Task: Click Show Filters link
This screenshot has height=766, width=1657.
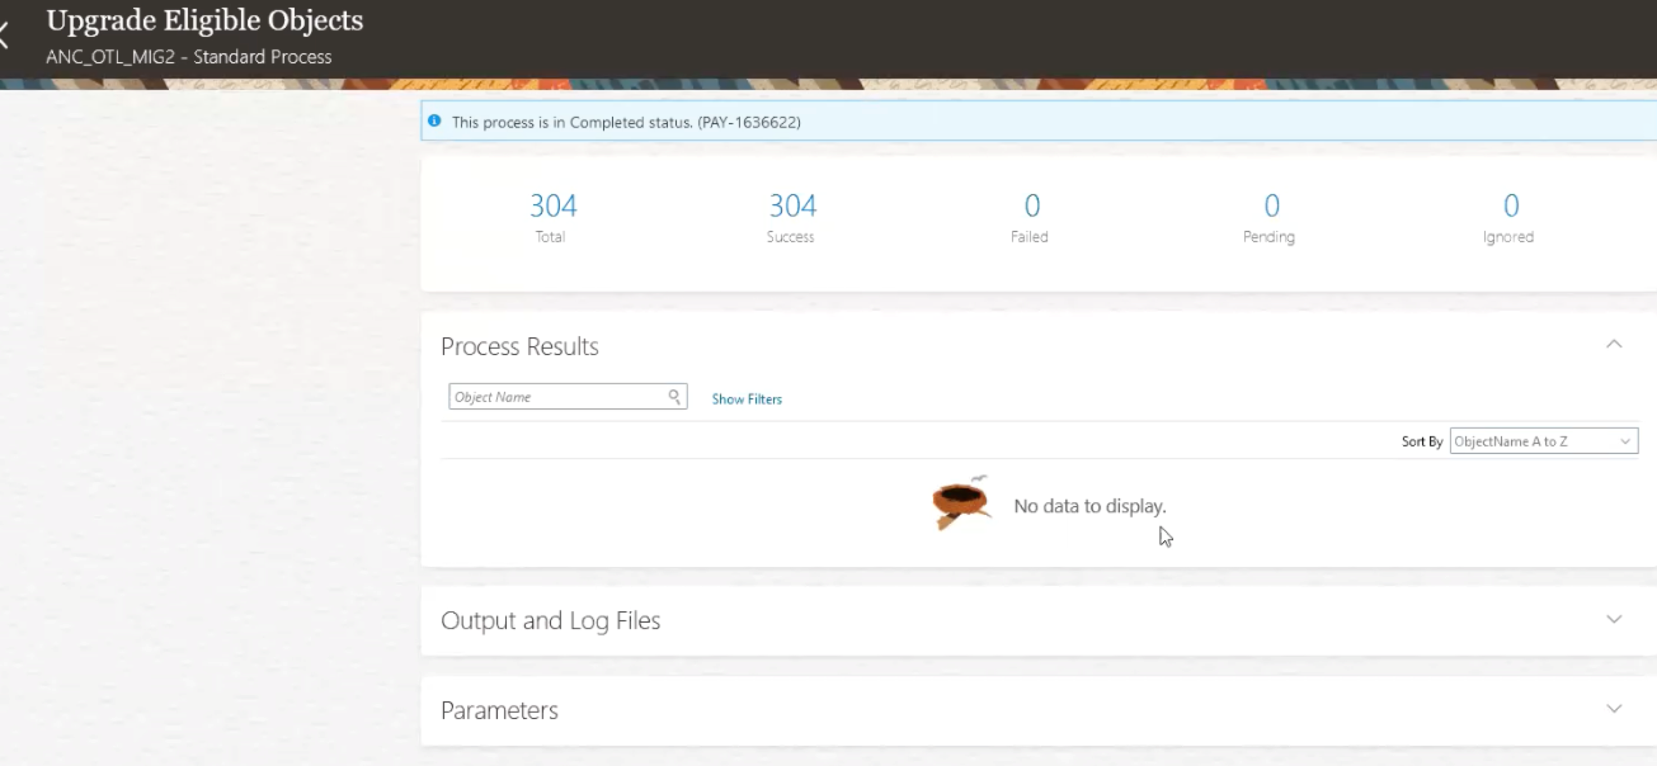Action: pos(746,399)
